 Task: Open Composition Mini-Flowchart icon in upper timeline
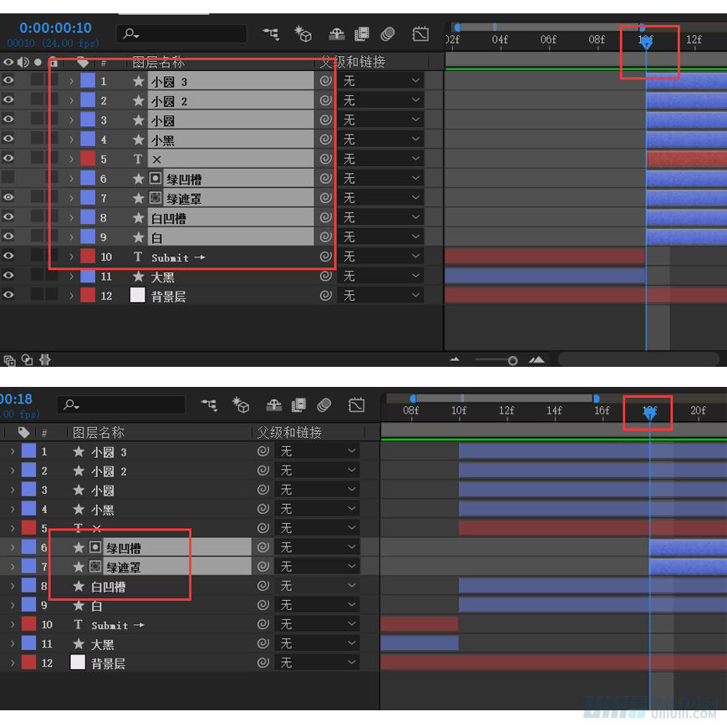click(271, 34)
